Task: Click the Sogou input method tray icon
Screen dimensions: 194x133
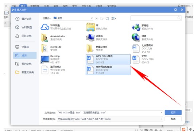Action: (184, 129)
